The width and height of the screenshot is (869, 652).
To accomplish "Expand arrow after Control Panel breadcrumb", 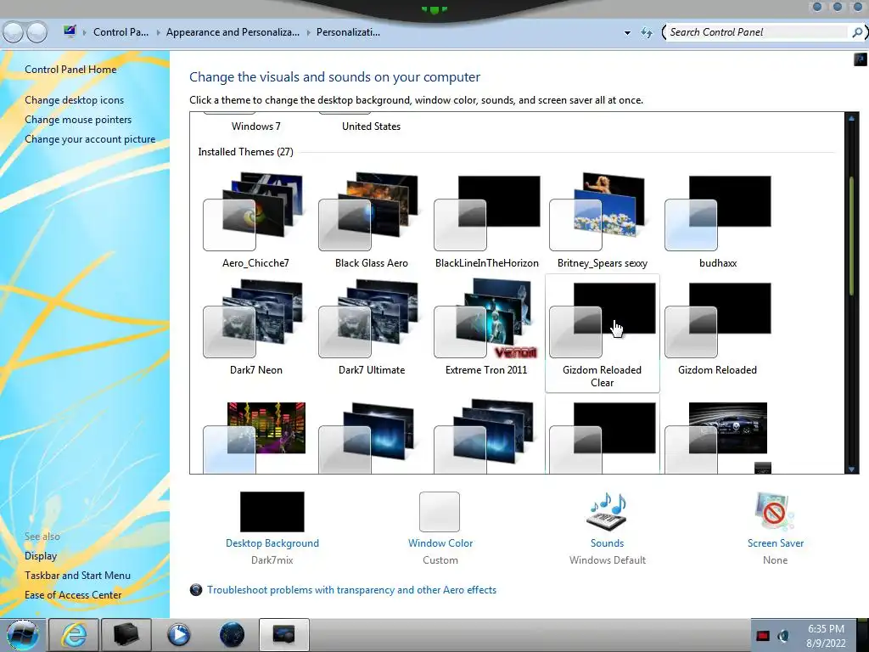I will tap(158, 33).
